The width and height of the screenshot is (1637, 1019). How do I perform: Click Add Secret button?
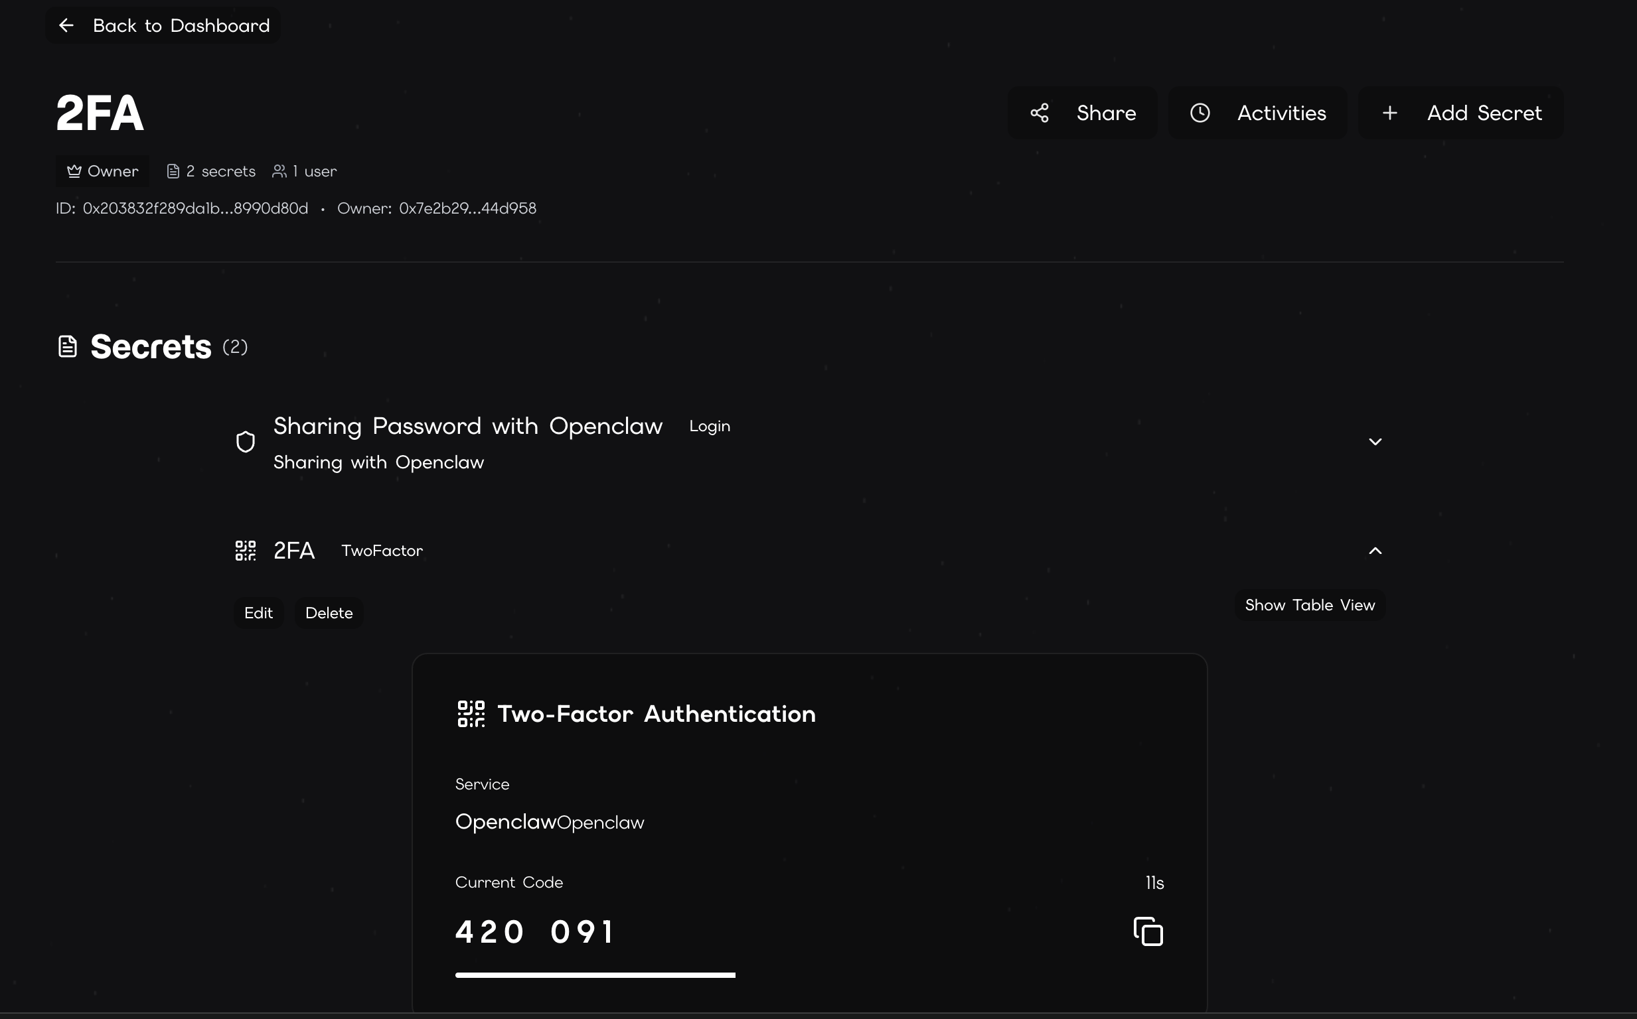click(x=1483, y=113)
